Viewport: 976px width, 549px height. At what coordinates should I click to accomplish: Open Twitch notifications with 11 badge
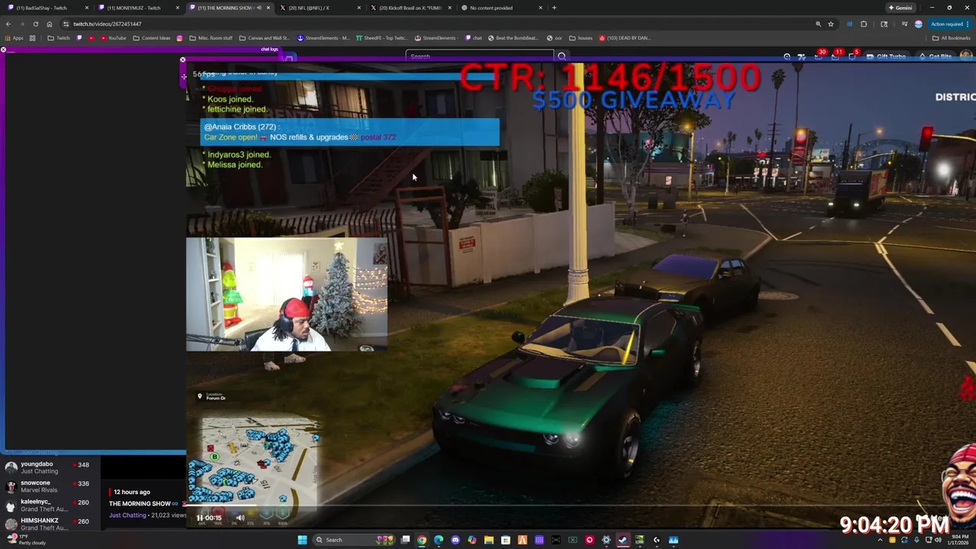pyautogui.click(x=836, y=56)
